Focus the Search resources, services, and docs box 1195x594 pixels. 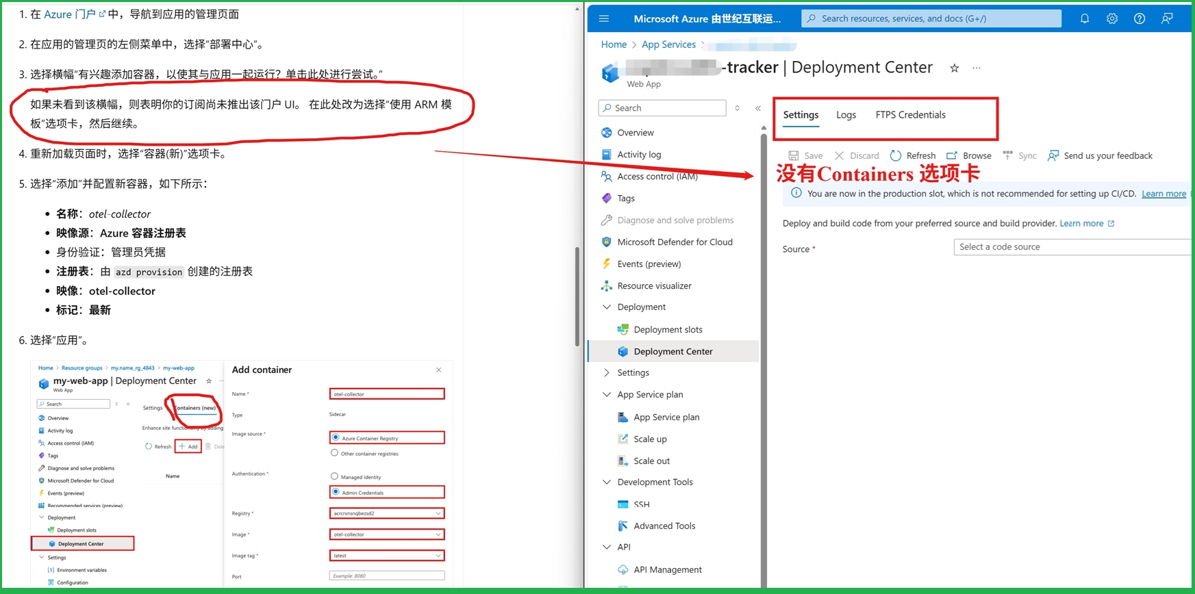point(931,18)
